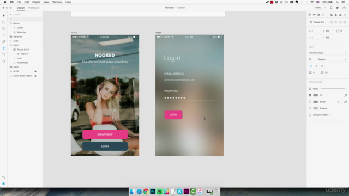This screenshot has height=196, width=349.
Task: Click SIGNUP NOW button on Home artboard
Action: [105, 134]
